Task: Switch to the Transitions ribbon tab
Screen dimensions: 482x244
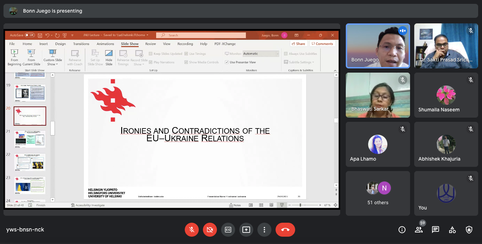Action: pyautogui.click(x=81, y=44)
